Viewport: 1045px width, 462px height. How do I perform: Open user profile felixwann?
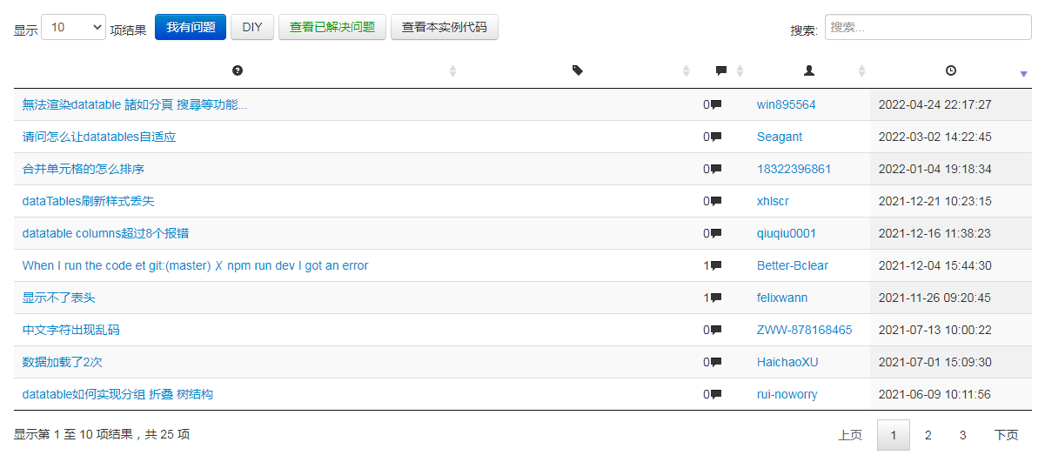[x=782, y=298]
